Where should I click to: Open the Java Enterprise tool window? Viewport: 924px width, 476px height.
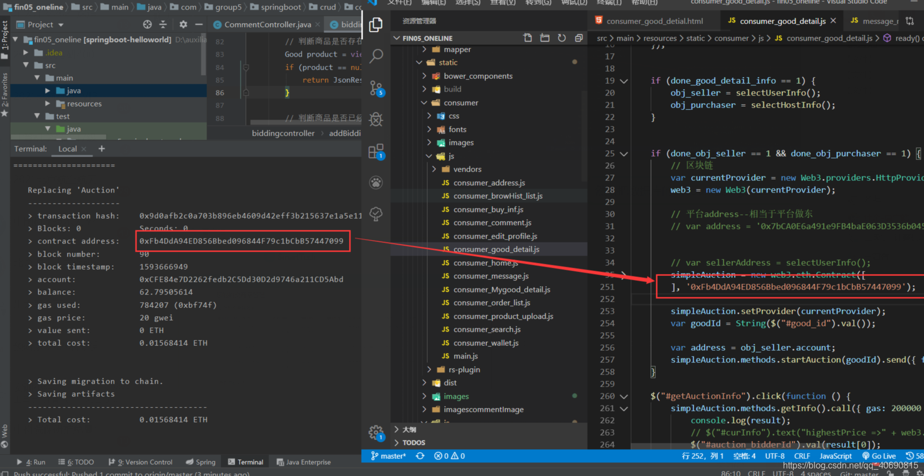304,462
